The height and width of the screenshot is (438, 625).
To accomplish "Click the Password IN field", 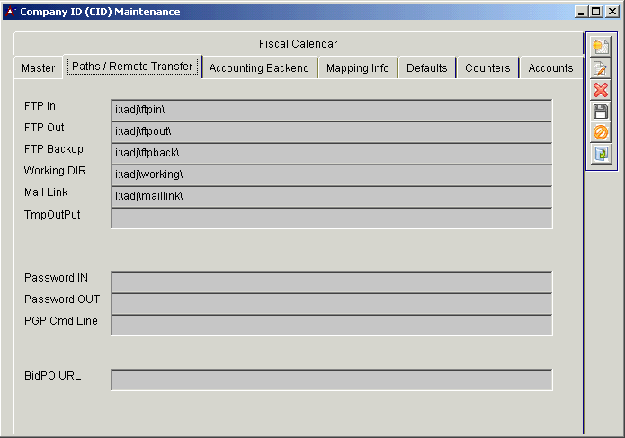I will (331, 282).
